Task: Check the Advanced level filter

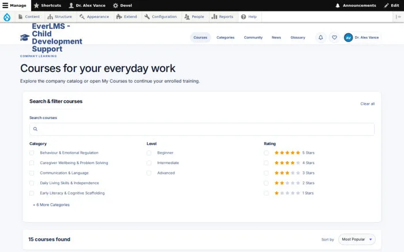Action: tap(149, 173)
